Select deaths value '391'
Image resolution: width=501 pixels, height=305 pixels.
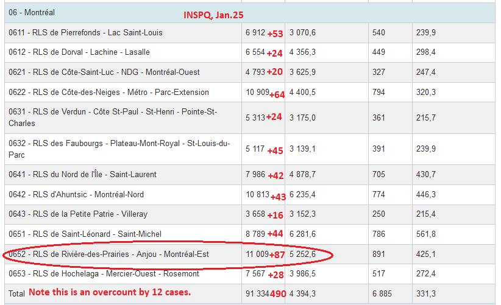click(x=378, y=149)
